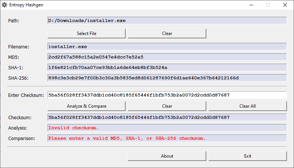Open the About dialog
The image size is (294, 168).
pyautogui.click(x=167, y=156)
